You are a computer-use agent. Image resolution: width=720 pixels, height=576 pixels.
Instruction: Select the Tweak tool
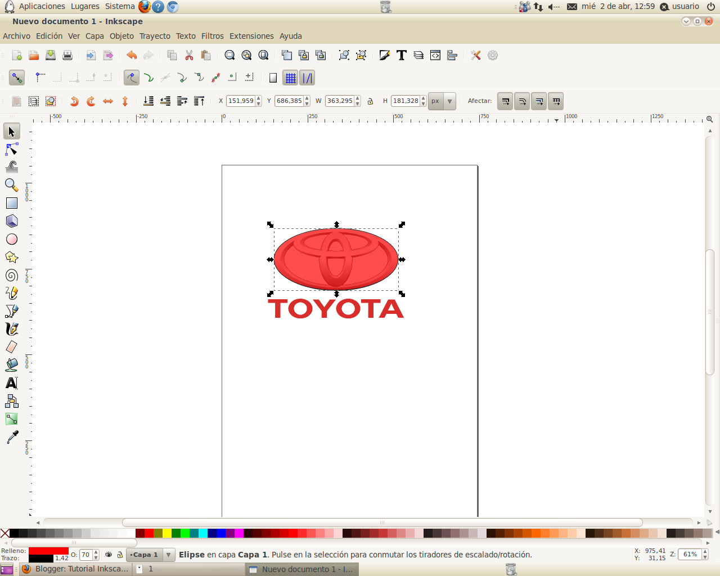tap(11, 167)
